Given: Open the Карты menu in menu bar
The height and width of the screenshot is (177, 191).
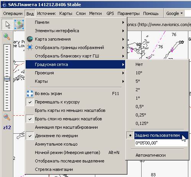Looking at the screenshot, I should 66,13.
